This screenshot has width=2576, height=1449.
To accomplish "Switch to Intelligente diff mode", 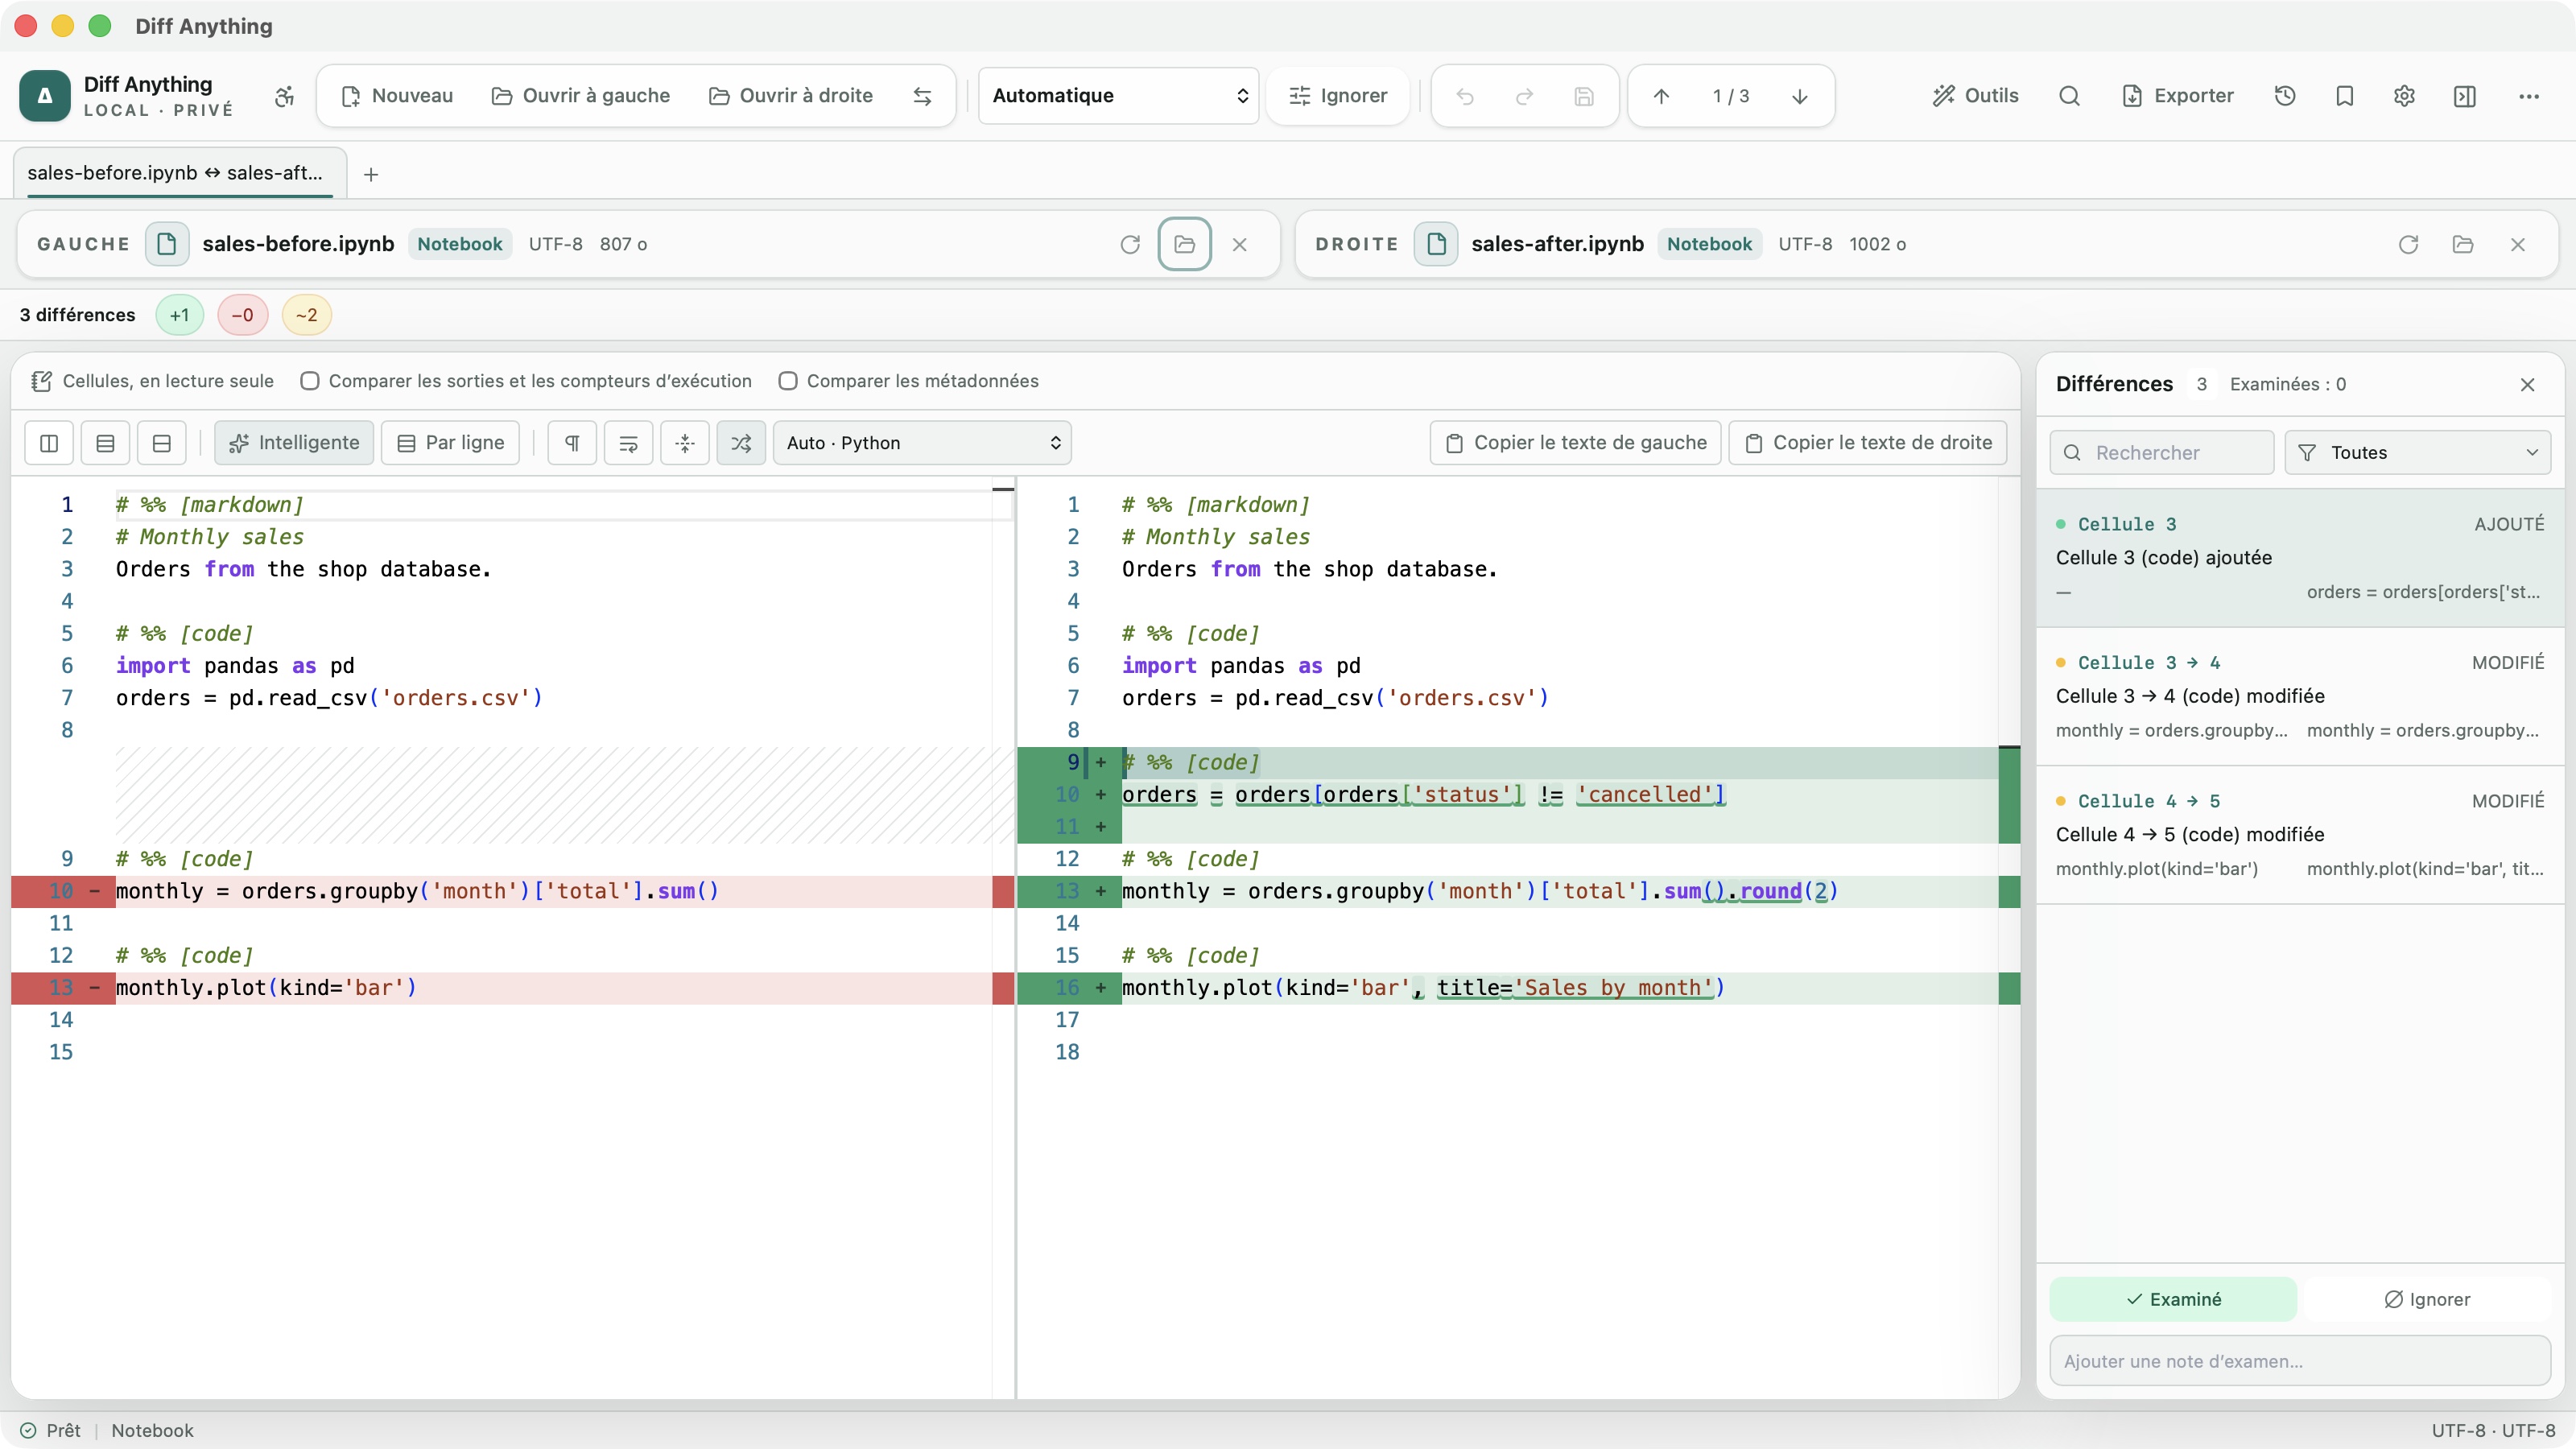I will [x=294, y=443].
